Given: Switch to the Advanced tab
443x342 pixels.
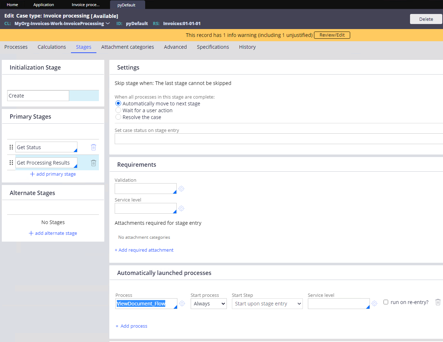Looking at the screenshot, I should 175,47.
